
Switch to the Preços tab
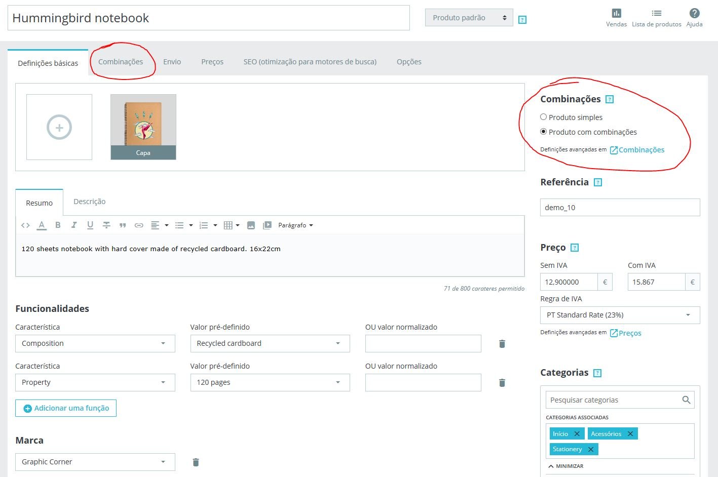212,62
